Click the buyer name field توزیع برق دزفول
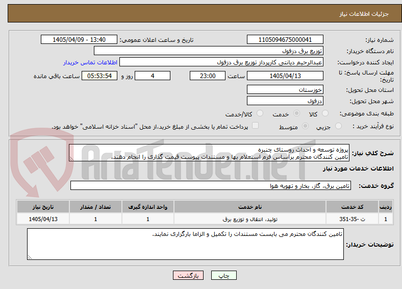 click(x=209, y=51)
